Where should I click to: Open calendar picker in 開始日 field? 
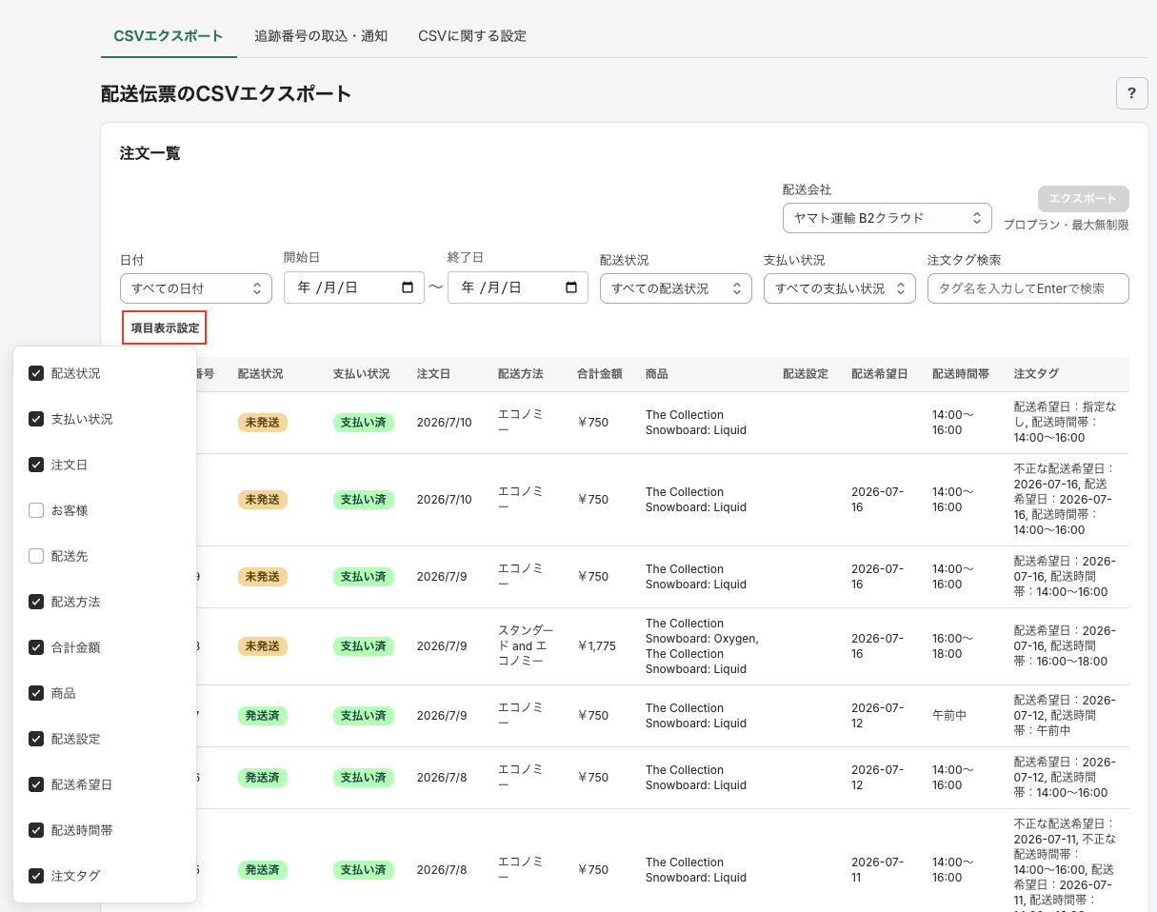[408, 287]
